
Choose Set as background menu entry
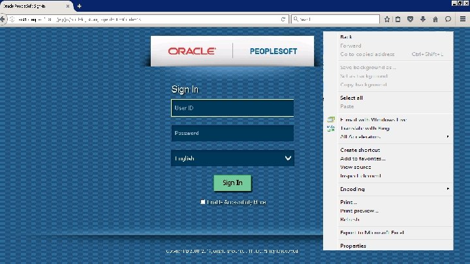[364, 76]
